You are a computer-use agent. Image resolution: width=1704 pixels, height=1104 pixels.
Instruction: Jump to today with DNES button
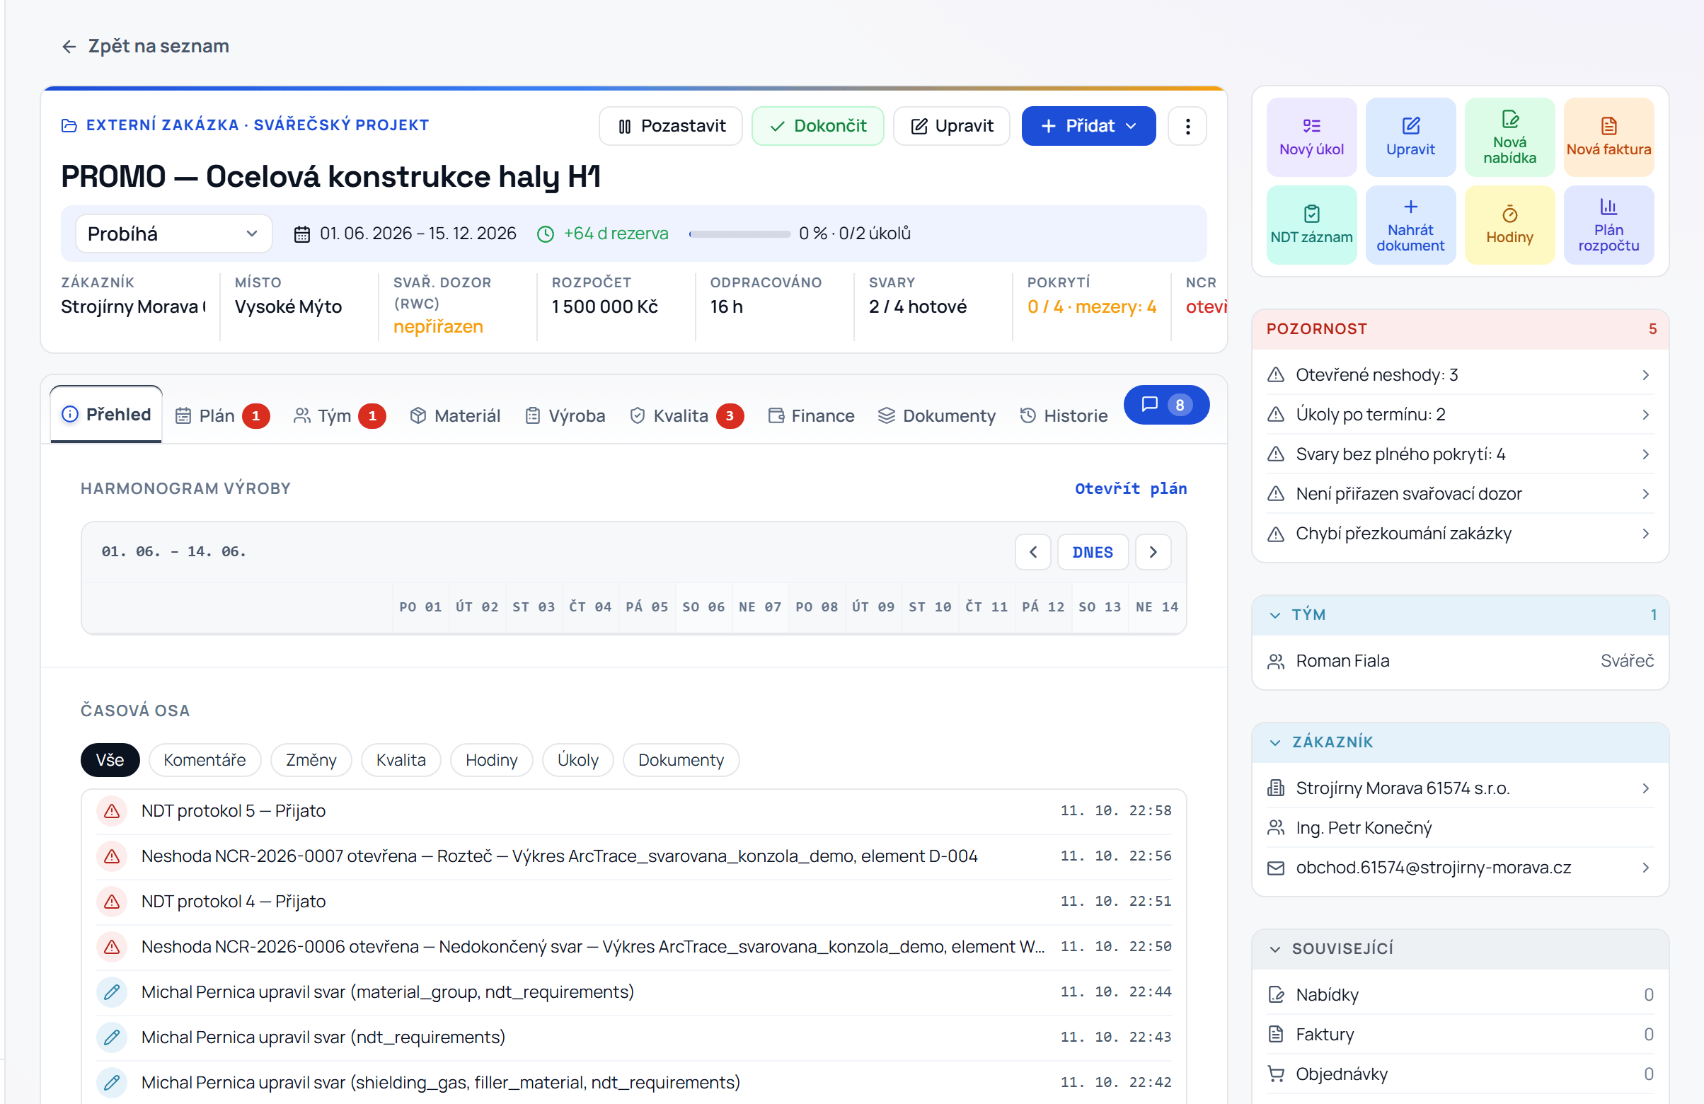(1093, 552)
